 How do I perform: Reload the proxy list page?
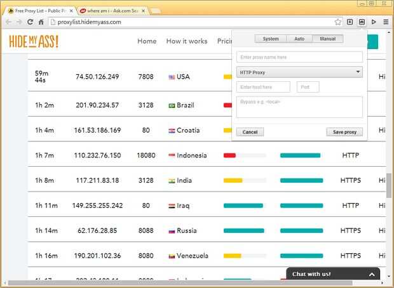point(30,22)
